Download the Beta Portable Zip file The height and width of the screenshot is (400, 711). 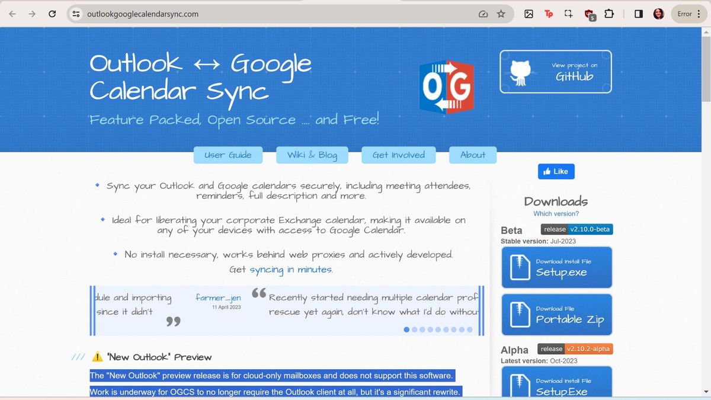(x=556, y=315)
